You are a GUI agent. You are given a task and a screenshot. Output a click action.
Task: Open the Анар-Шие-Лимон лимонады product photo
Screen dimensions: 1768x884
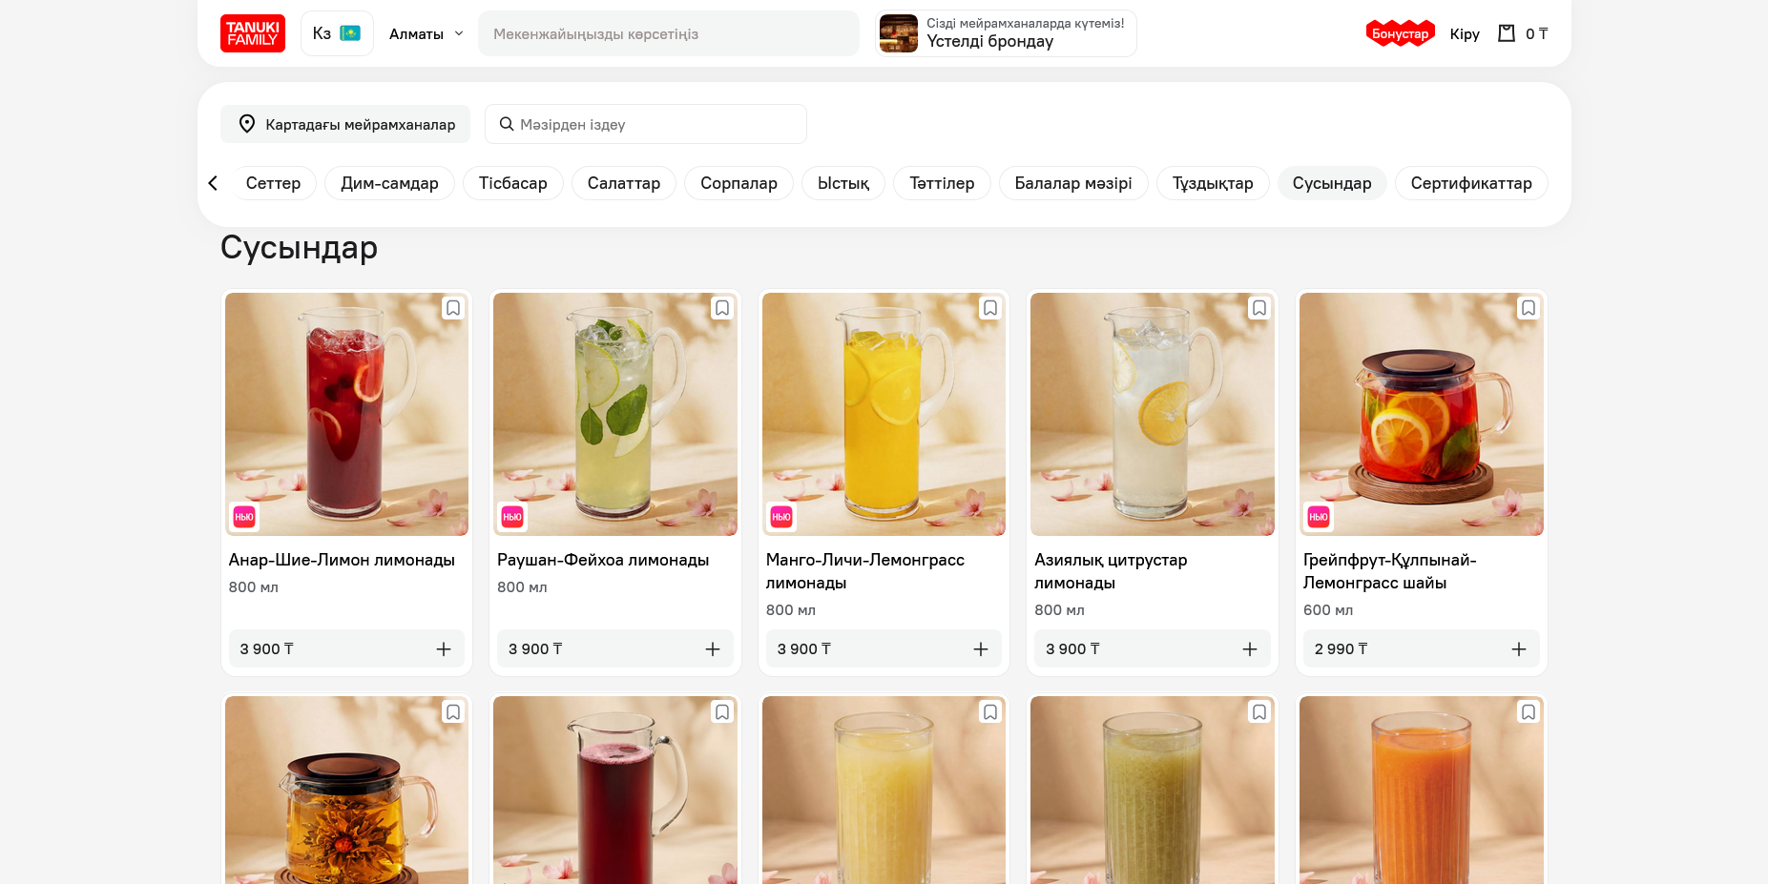346,414
